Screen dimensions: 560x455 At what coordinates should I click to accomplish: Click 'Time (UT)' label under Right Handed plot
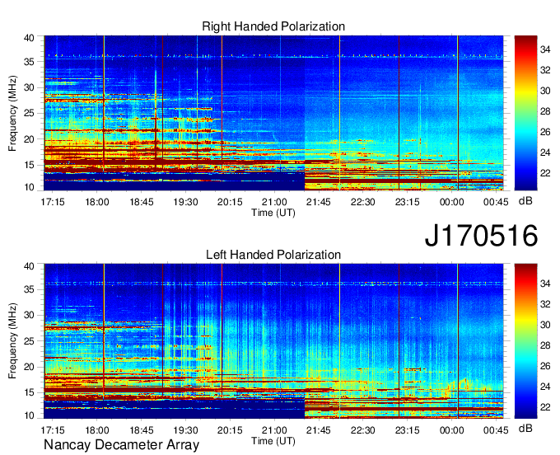273,213
